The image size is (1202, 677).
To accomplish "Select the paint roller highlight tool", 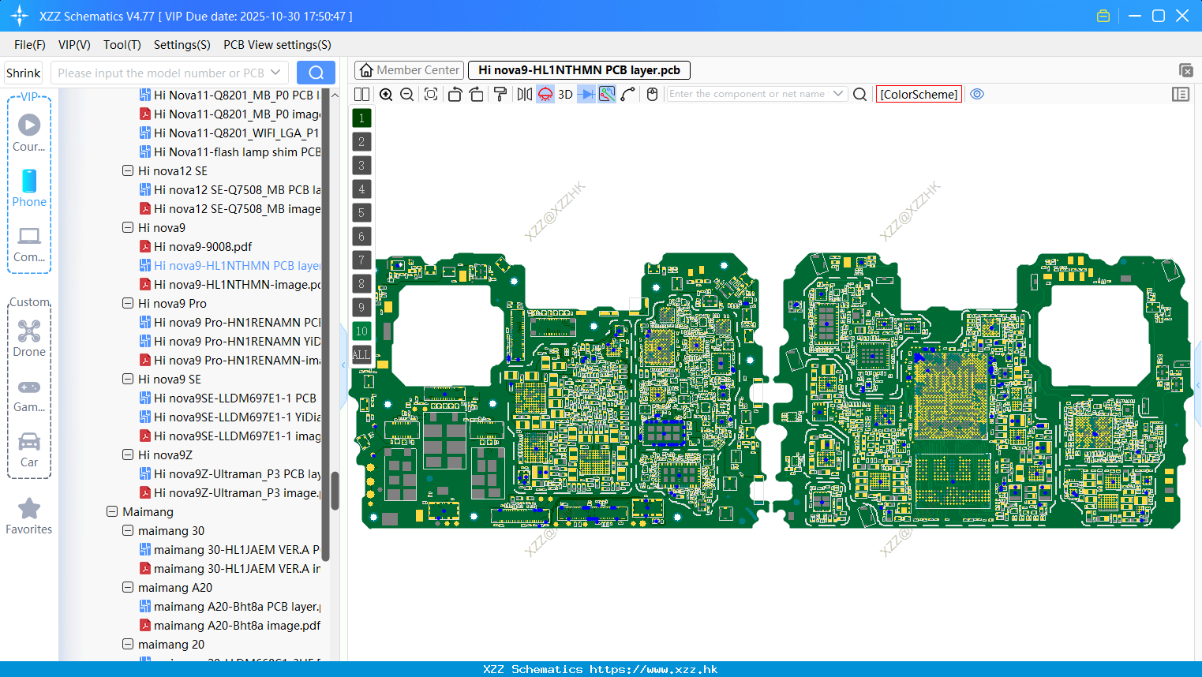I will 500,94.
